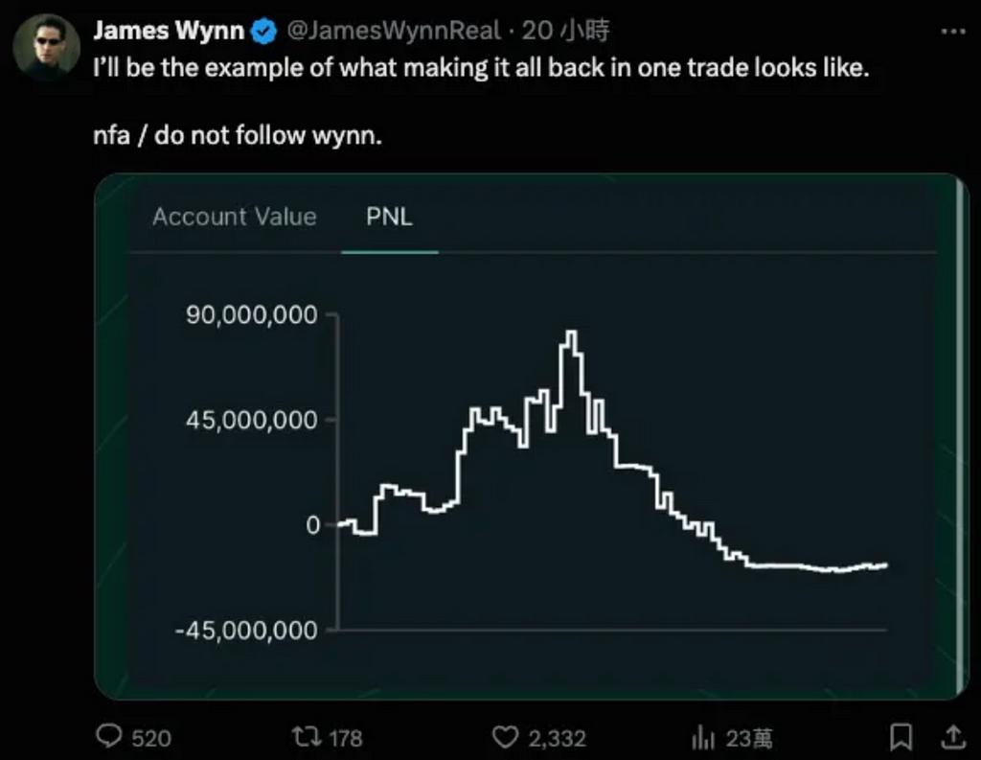Click the 23萬 views count
Image resolution: width=981 pixels, height=760 pixels.
click(x=749, y=739)
